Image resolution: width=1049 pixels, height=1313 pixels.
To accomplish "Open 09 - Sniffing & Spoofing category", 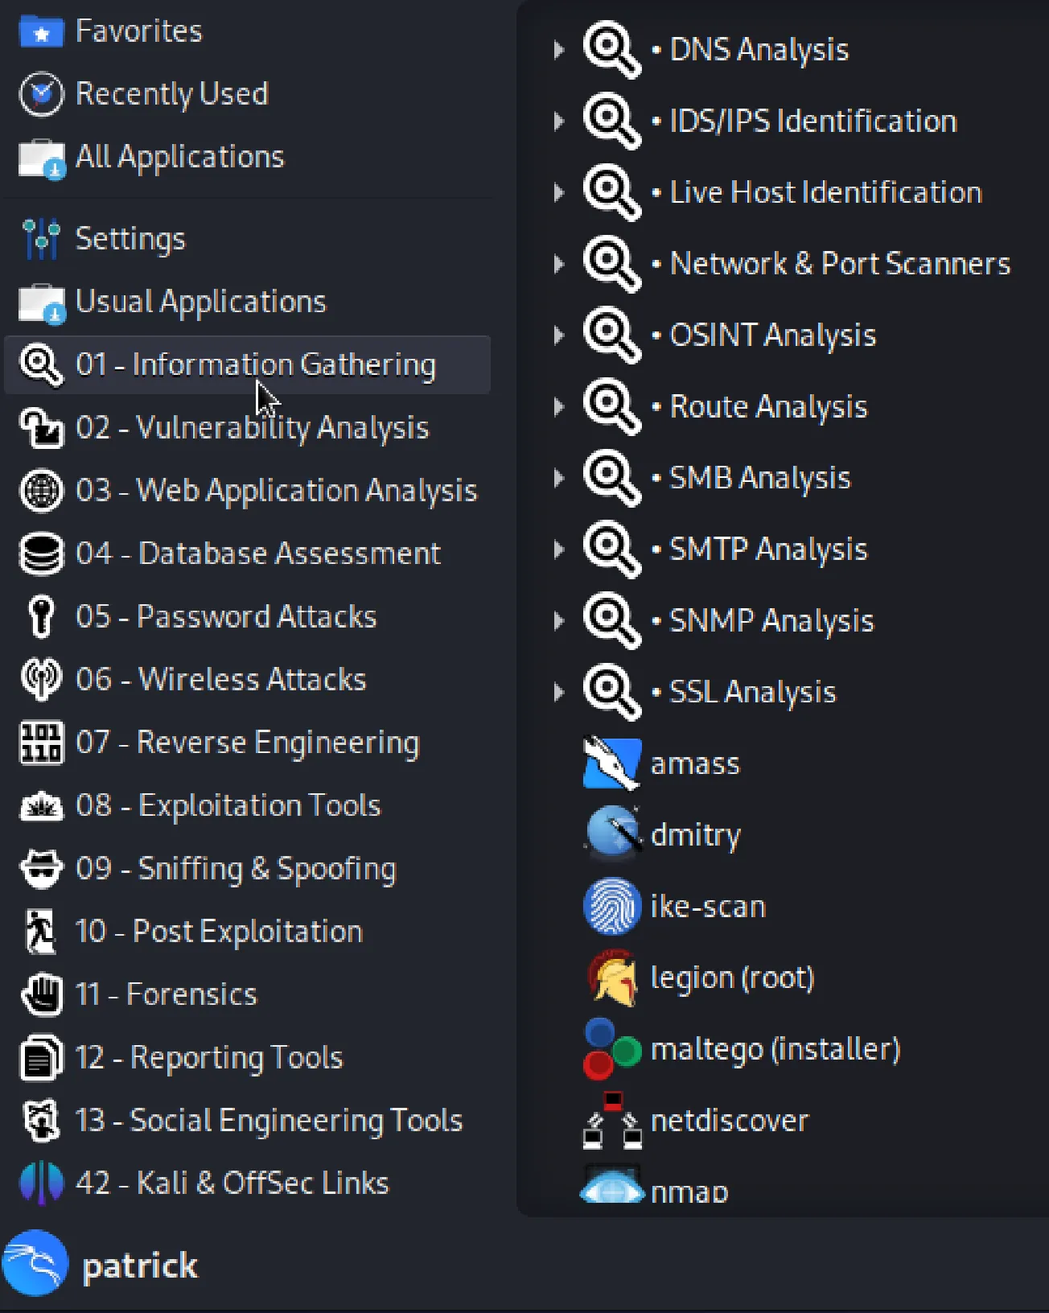I will [x=236, y=868].
